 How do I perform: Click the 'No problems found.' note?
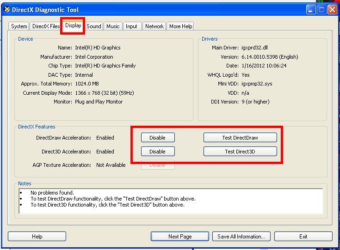pos(52,193)
